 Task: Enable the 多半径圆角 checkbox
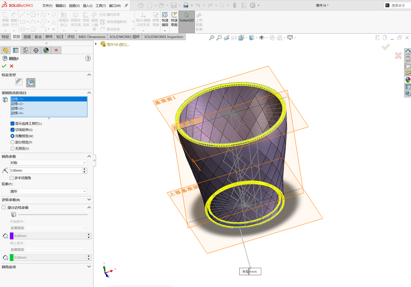(x=12, y=178)
